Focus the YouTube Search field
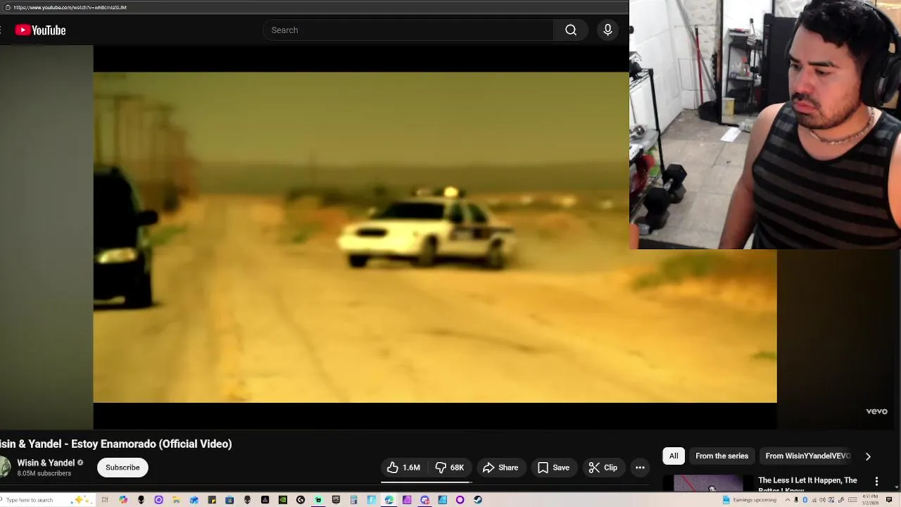Image resolution: width=901 pixels, height=507 pixels. point(408,30)
